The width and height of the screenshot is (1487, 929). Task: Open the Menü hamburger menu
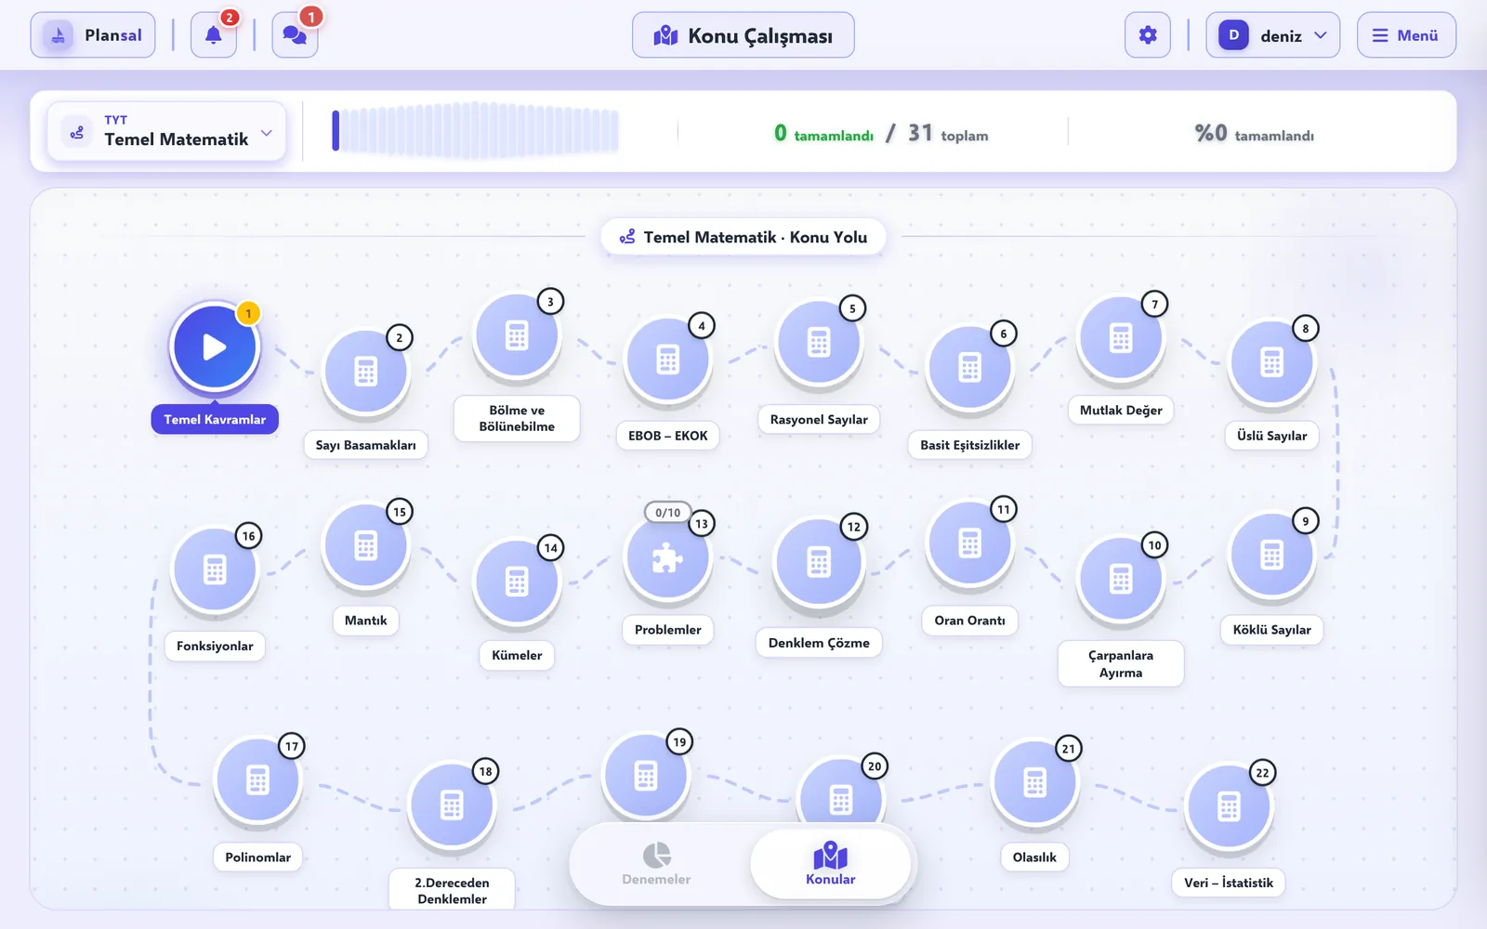point(1406,35)
